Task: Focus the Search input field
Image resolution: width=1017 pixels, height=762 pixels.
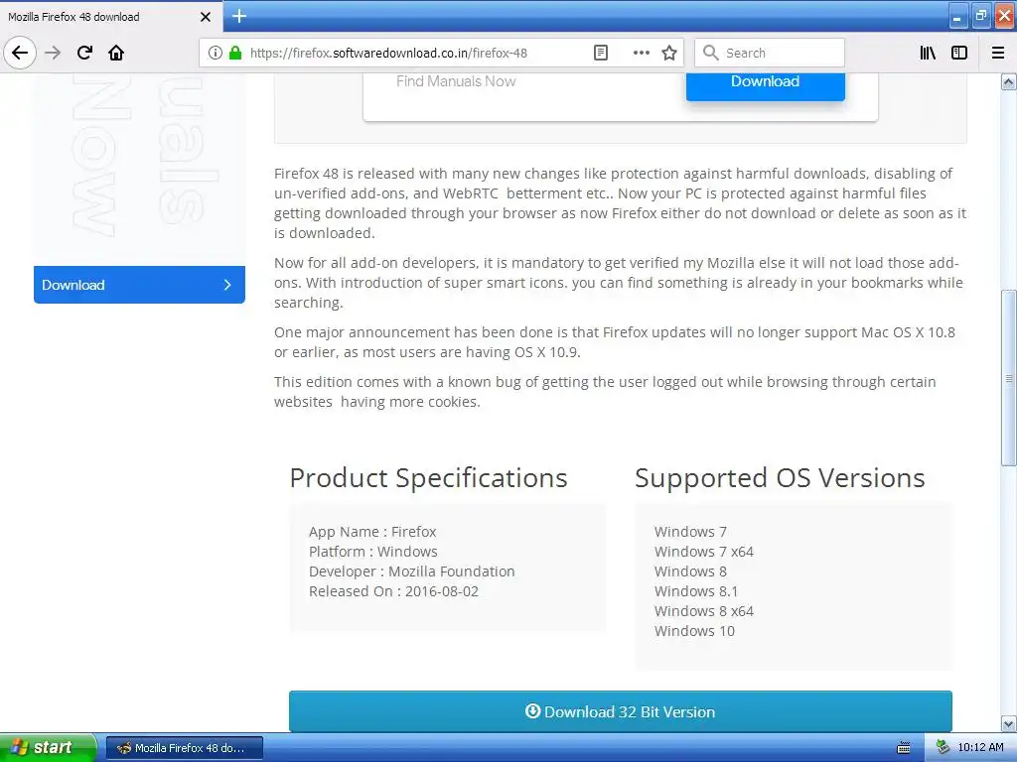Action: click(770, 53)
